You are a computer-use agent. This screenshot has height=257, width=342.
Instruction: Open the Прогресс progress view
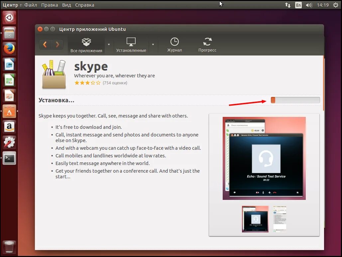click(207, 45)
